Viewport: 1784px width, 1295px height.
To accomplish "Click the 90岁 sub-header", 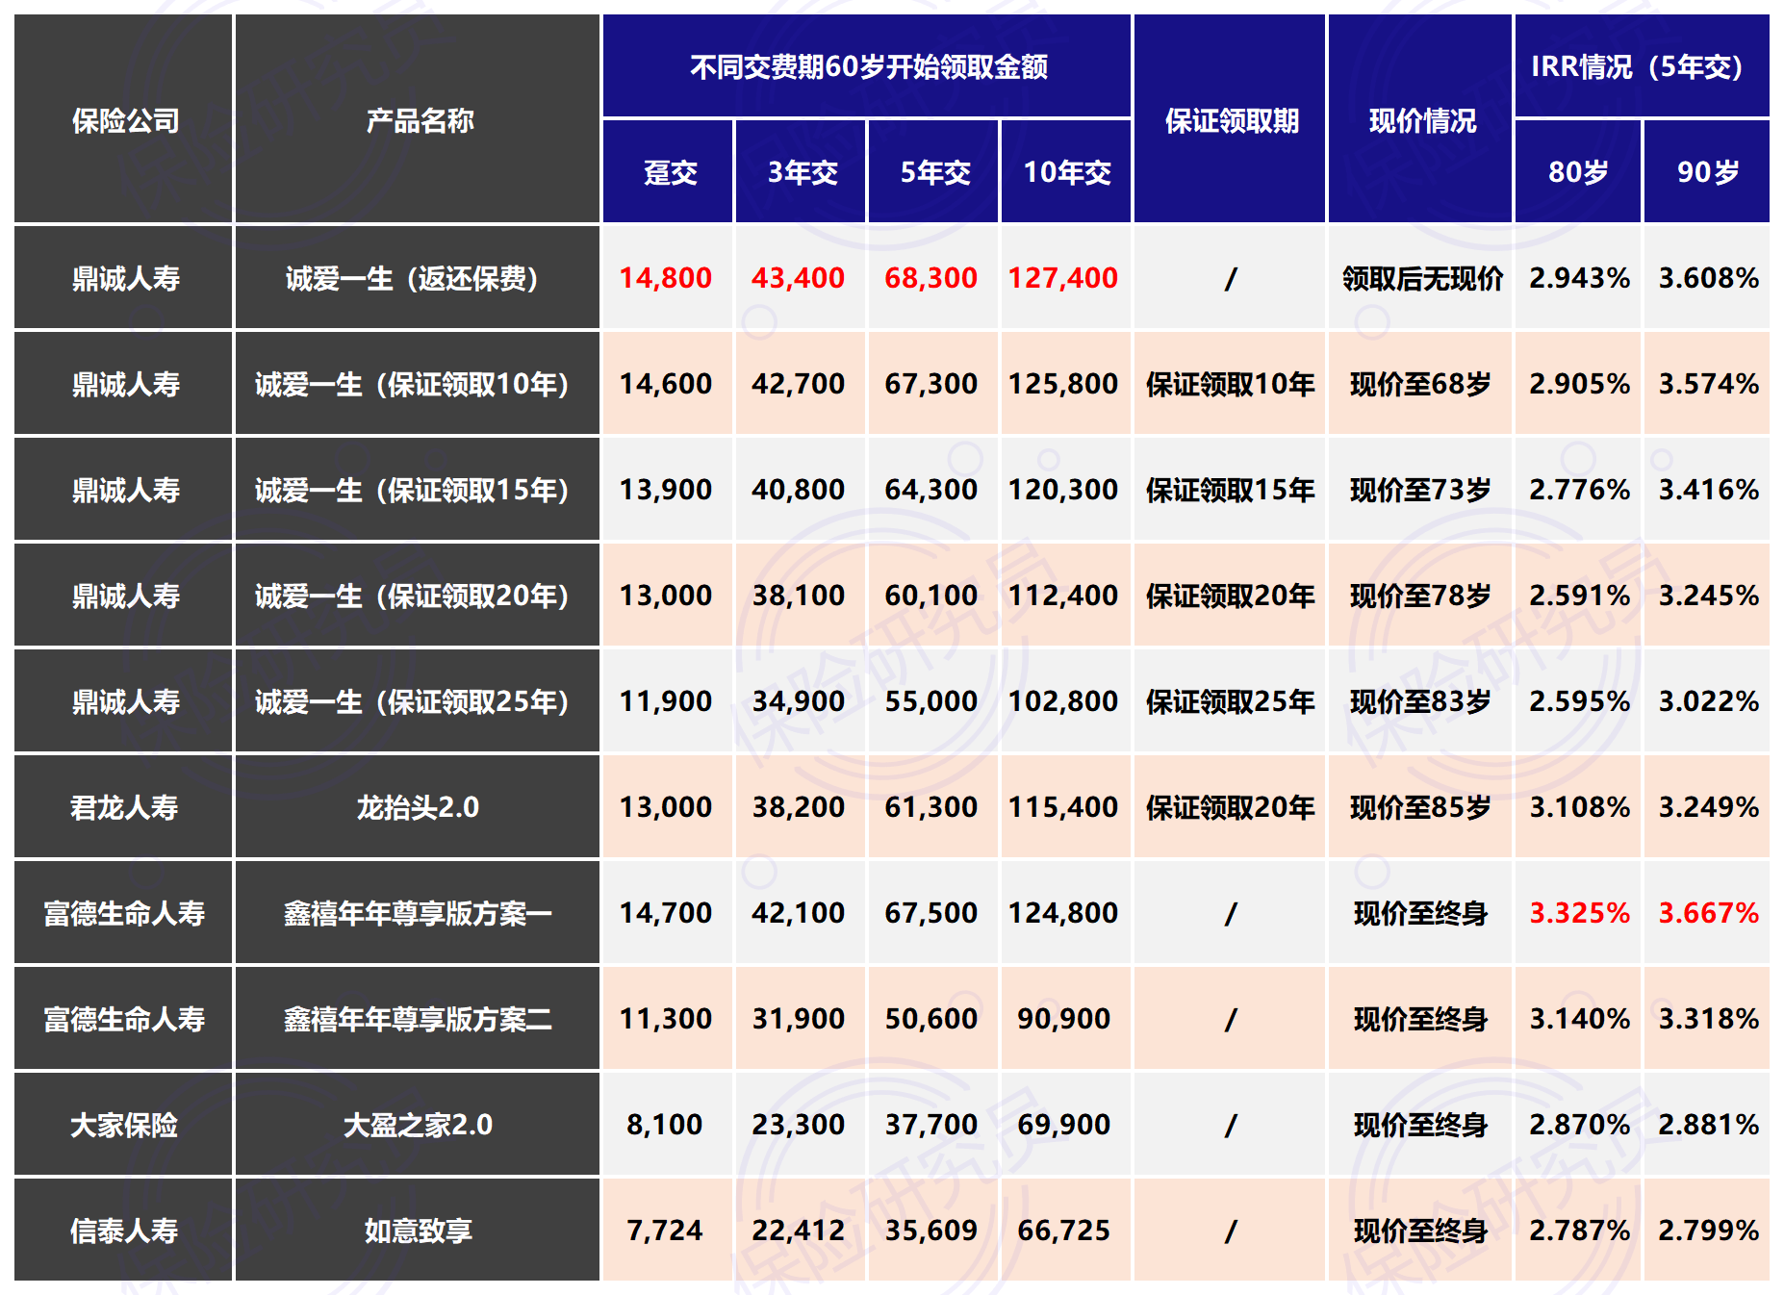I will [1707, 172].
